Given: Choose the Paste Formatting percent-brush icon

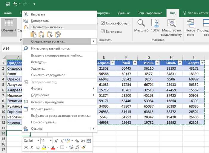Looking at the screenshot, I should click(x=58, y=35).
